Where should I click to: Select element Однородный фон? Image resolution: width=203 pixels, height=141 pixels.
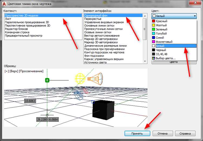pyautogui.click(x=113, y=15)
